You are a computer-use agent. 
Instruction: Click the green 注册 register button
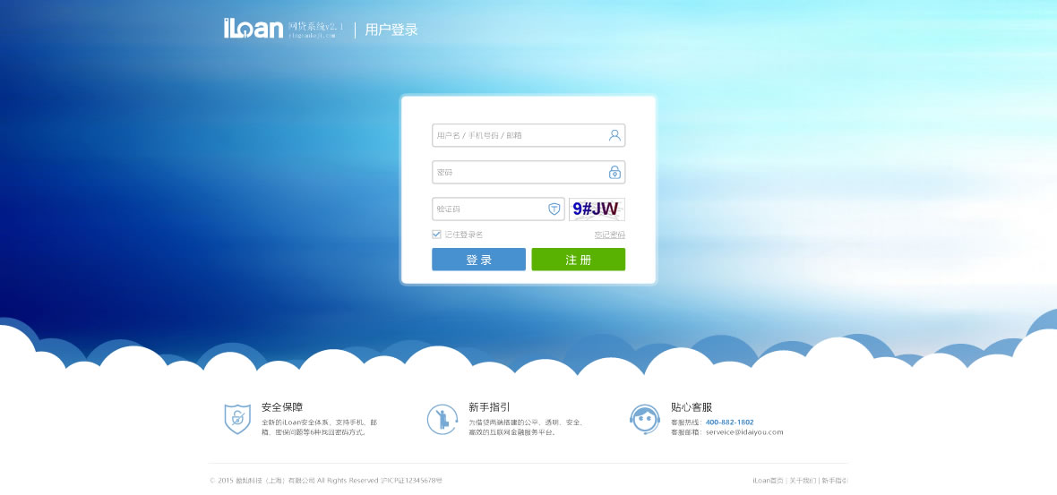pyautogui.click(x=578, y=260)
